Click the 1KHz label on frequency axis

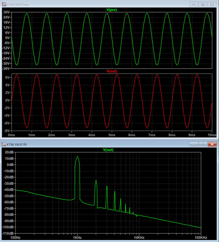click(x=77, y=238)
